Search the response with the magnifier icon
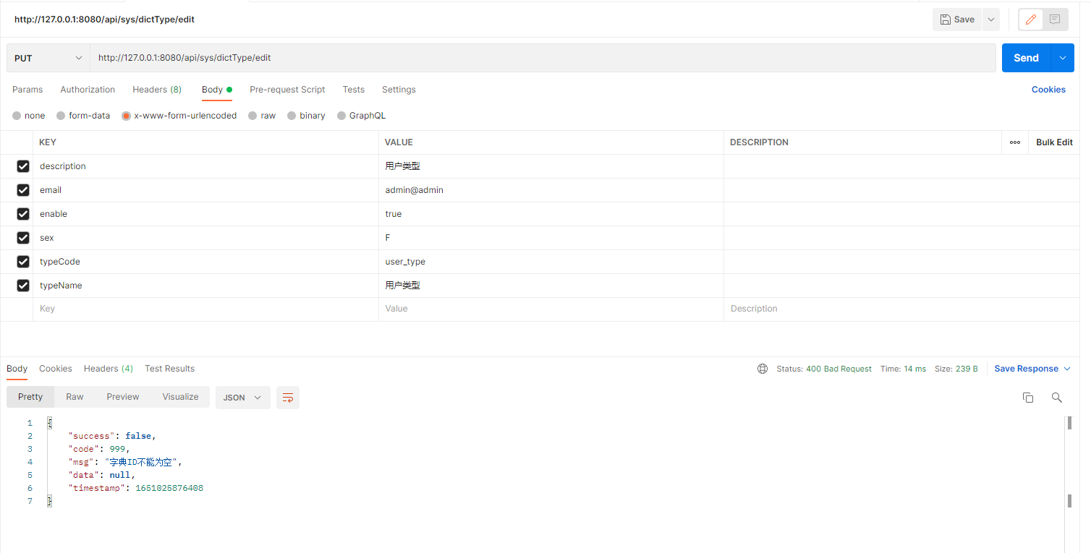 pos(1057,398)
